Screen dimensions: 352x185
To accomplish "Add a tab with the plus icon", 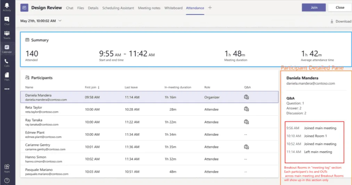I will coord(210,8).
